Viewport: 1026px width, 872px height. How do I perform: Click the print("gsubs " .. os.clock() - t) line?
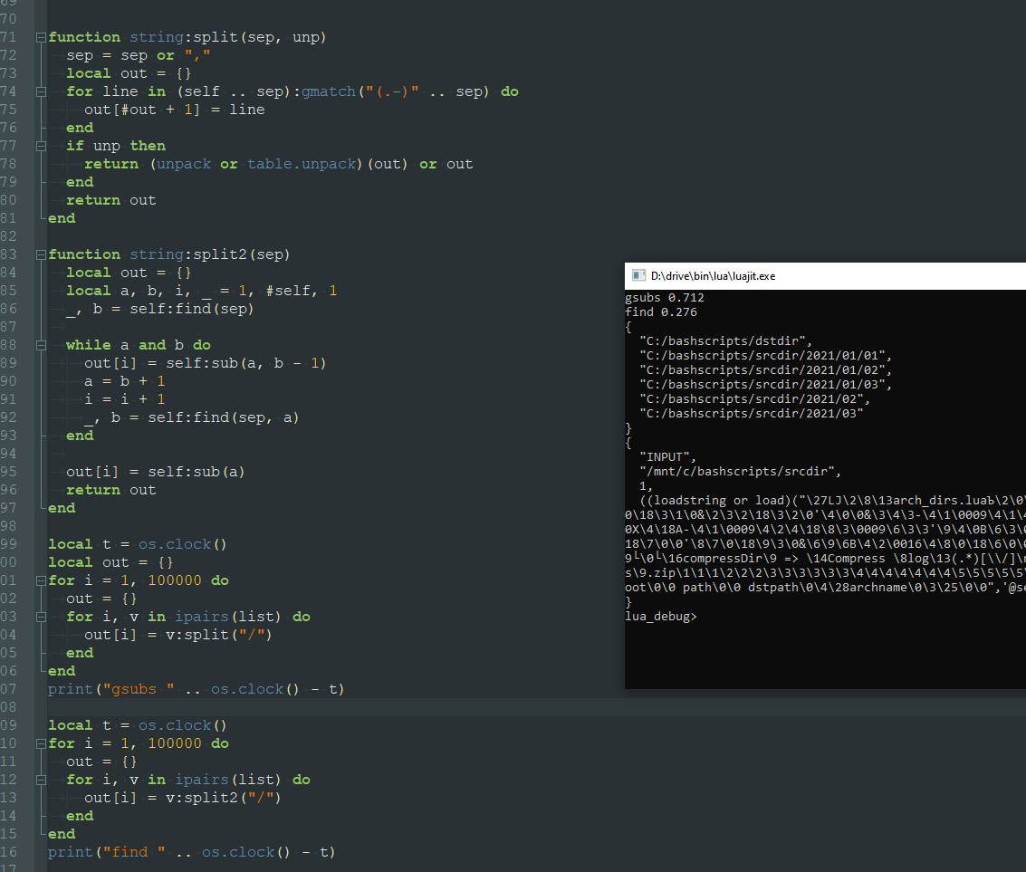point(196,689)
